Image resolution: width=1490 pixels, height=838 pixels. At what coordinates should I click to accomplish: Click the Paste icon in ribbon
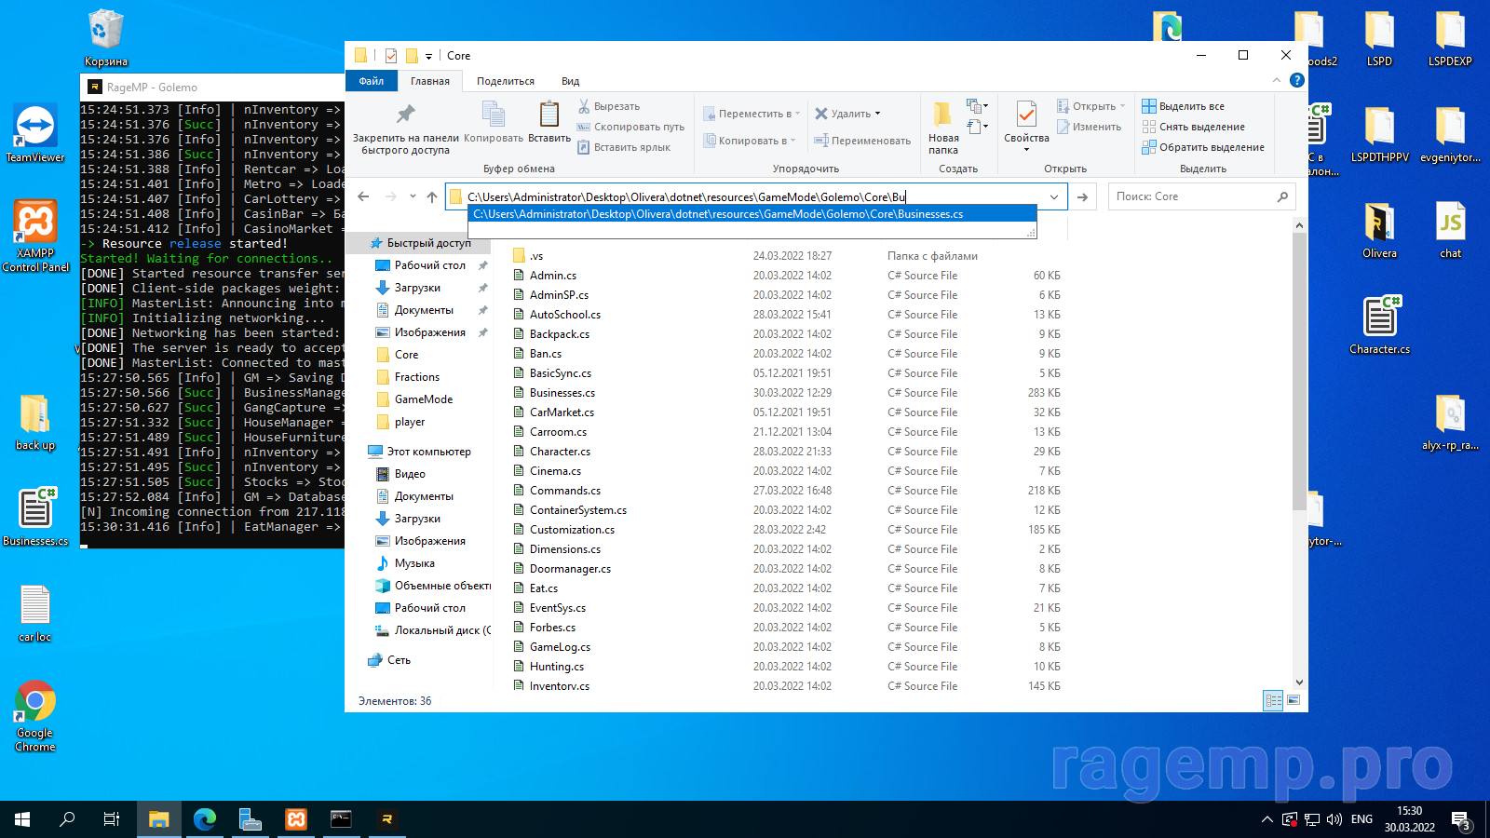549,115
